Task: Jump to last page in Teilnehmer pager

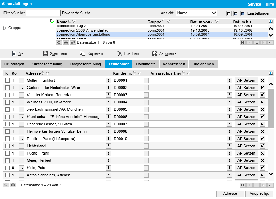Action: point(270,185)
